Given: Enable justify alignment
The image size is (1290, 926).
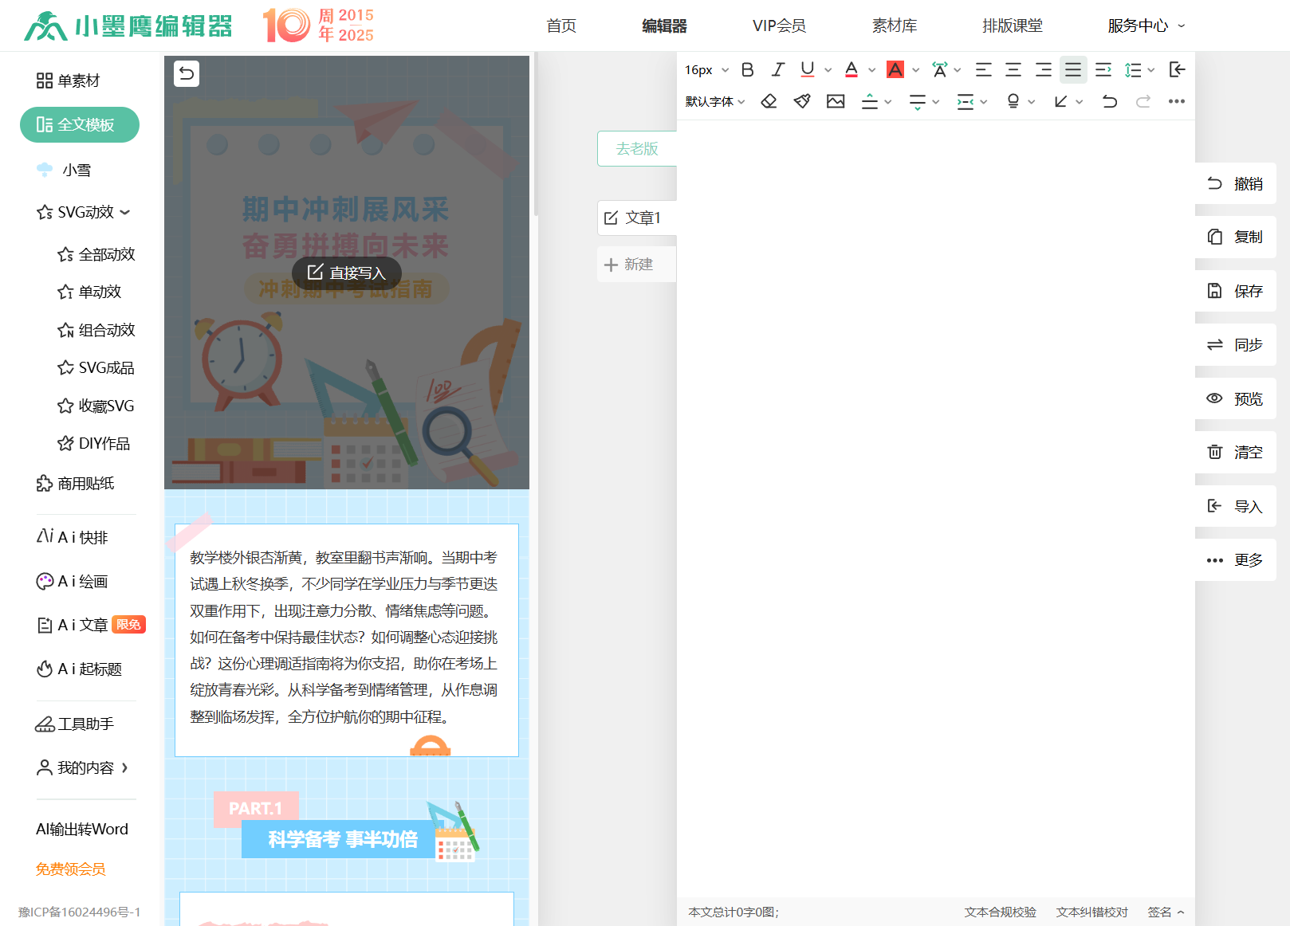Looking at the screenshot, I should click(1073, 70).
